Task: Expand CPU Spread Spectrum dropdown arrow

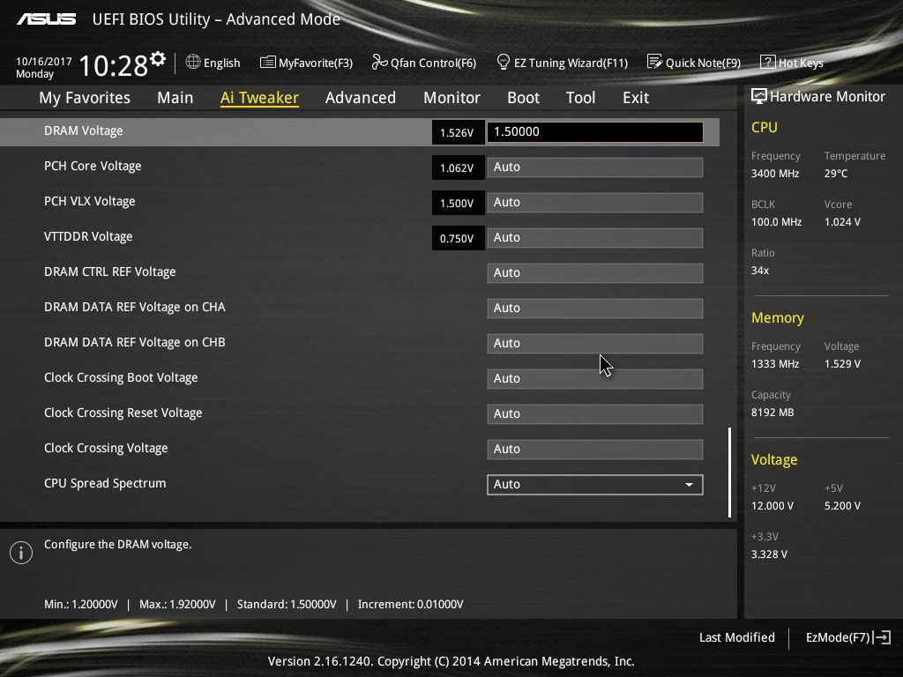Action: point(689,485)
